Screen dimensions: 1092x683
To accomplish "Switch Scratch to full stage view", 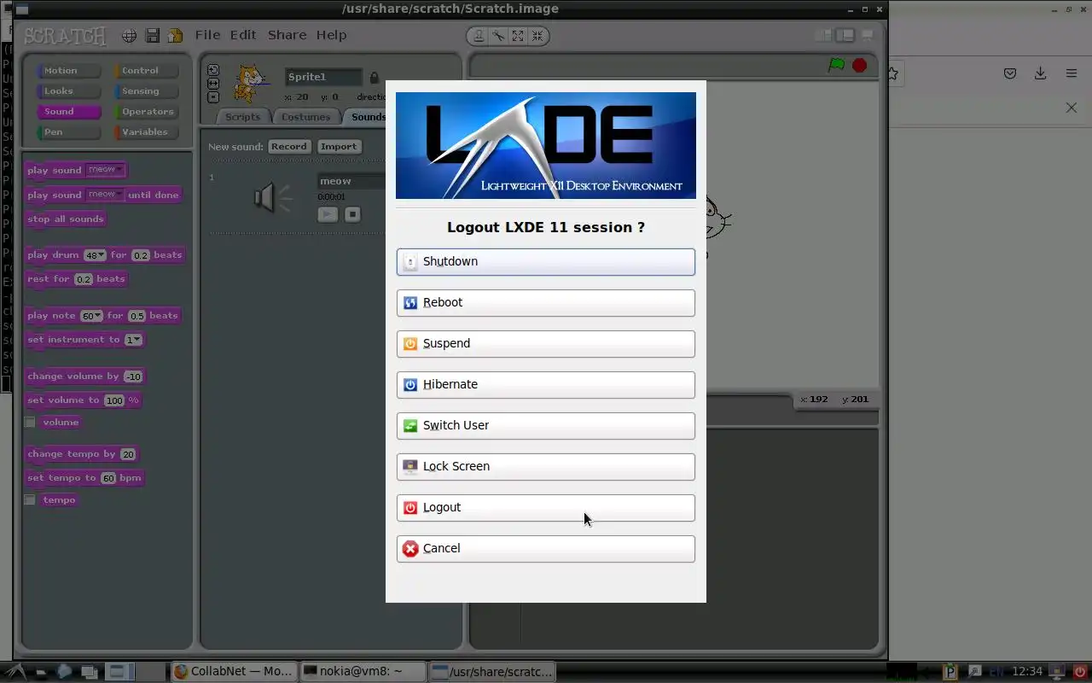I will tap(845, 35).
